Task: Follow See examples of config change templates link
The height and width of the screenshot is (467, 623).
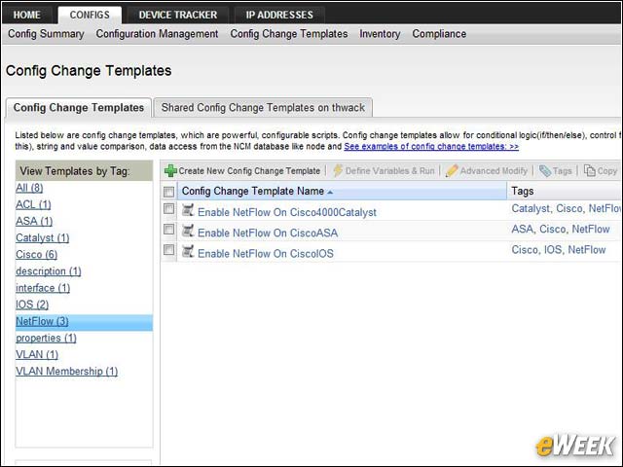Action: [x=431, y=146]
